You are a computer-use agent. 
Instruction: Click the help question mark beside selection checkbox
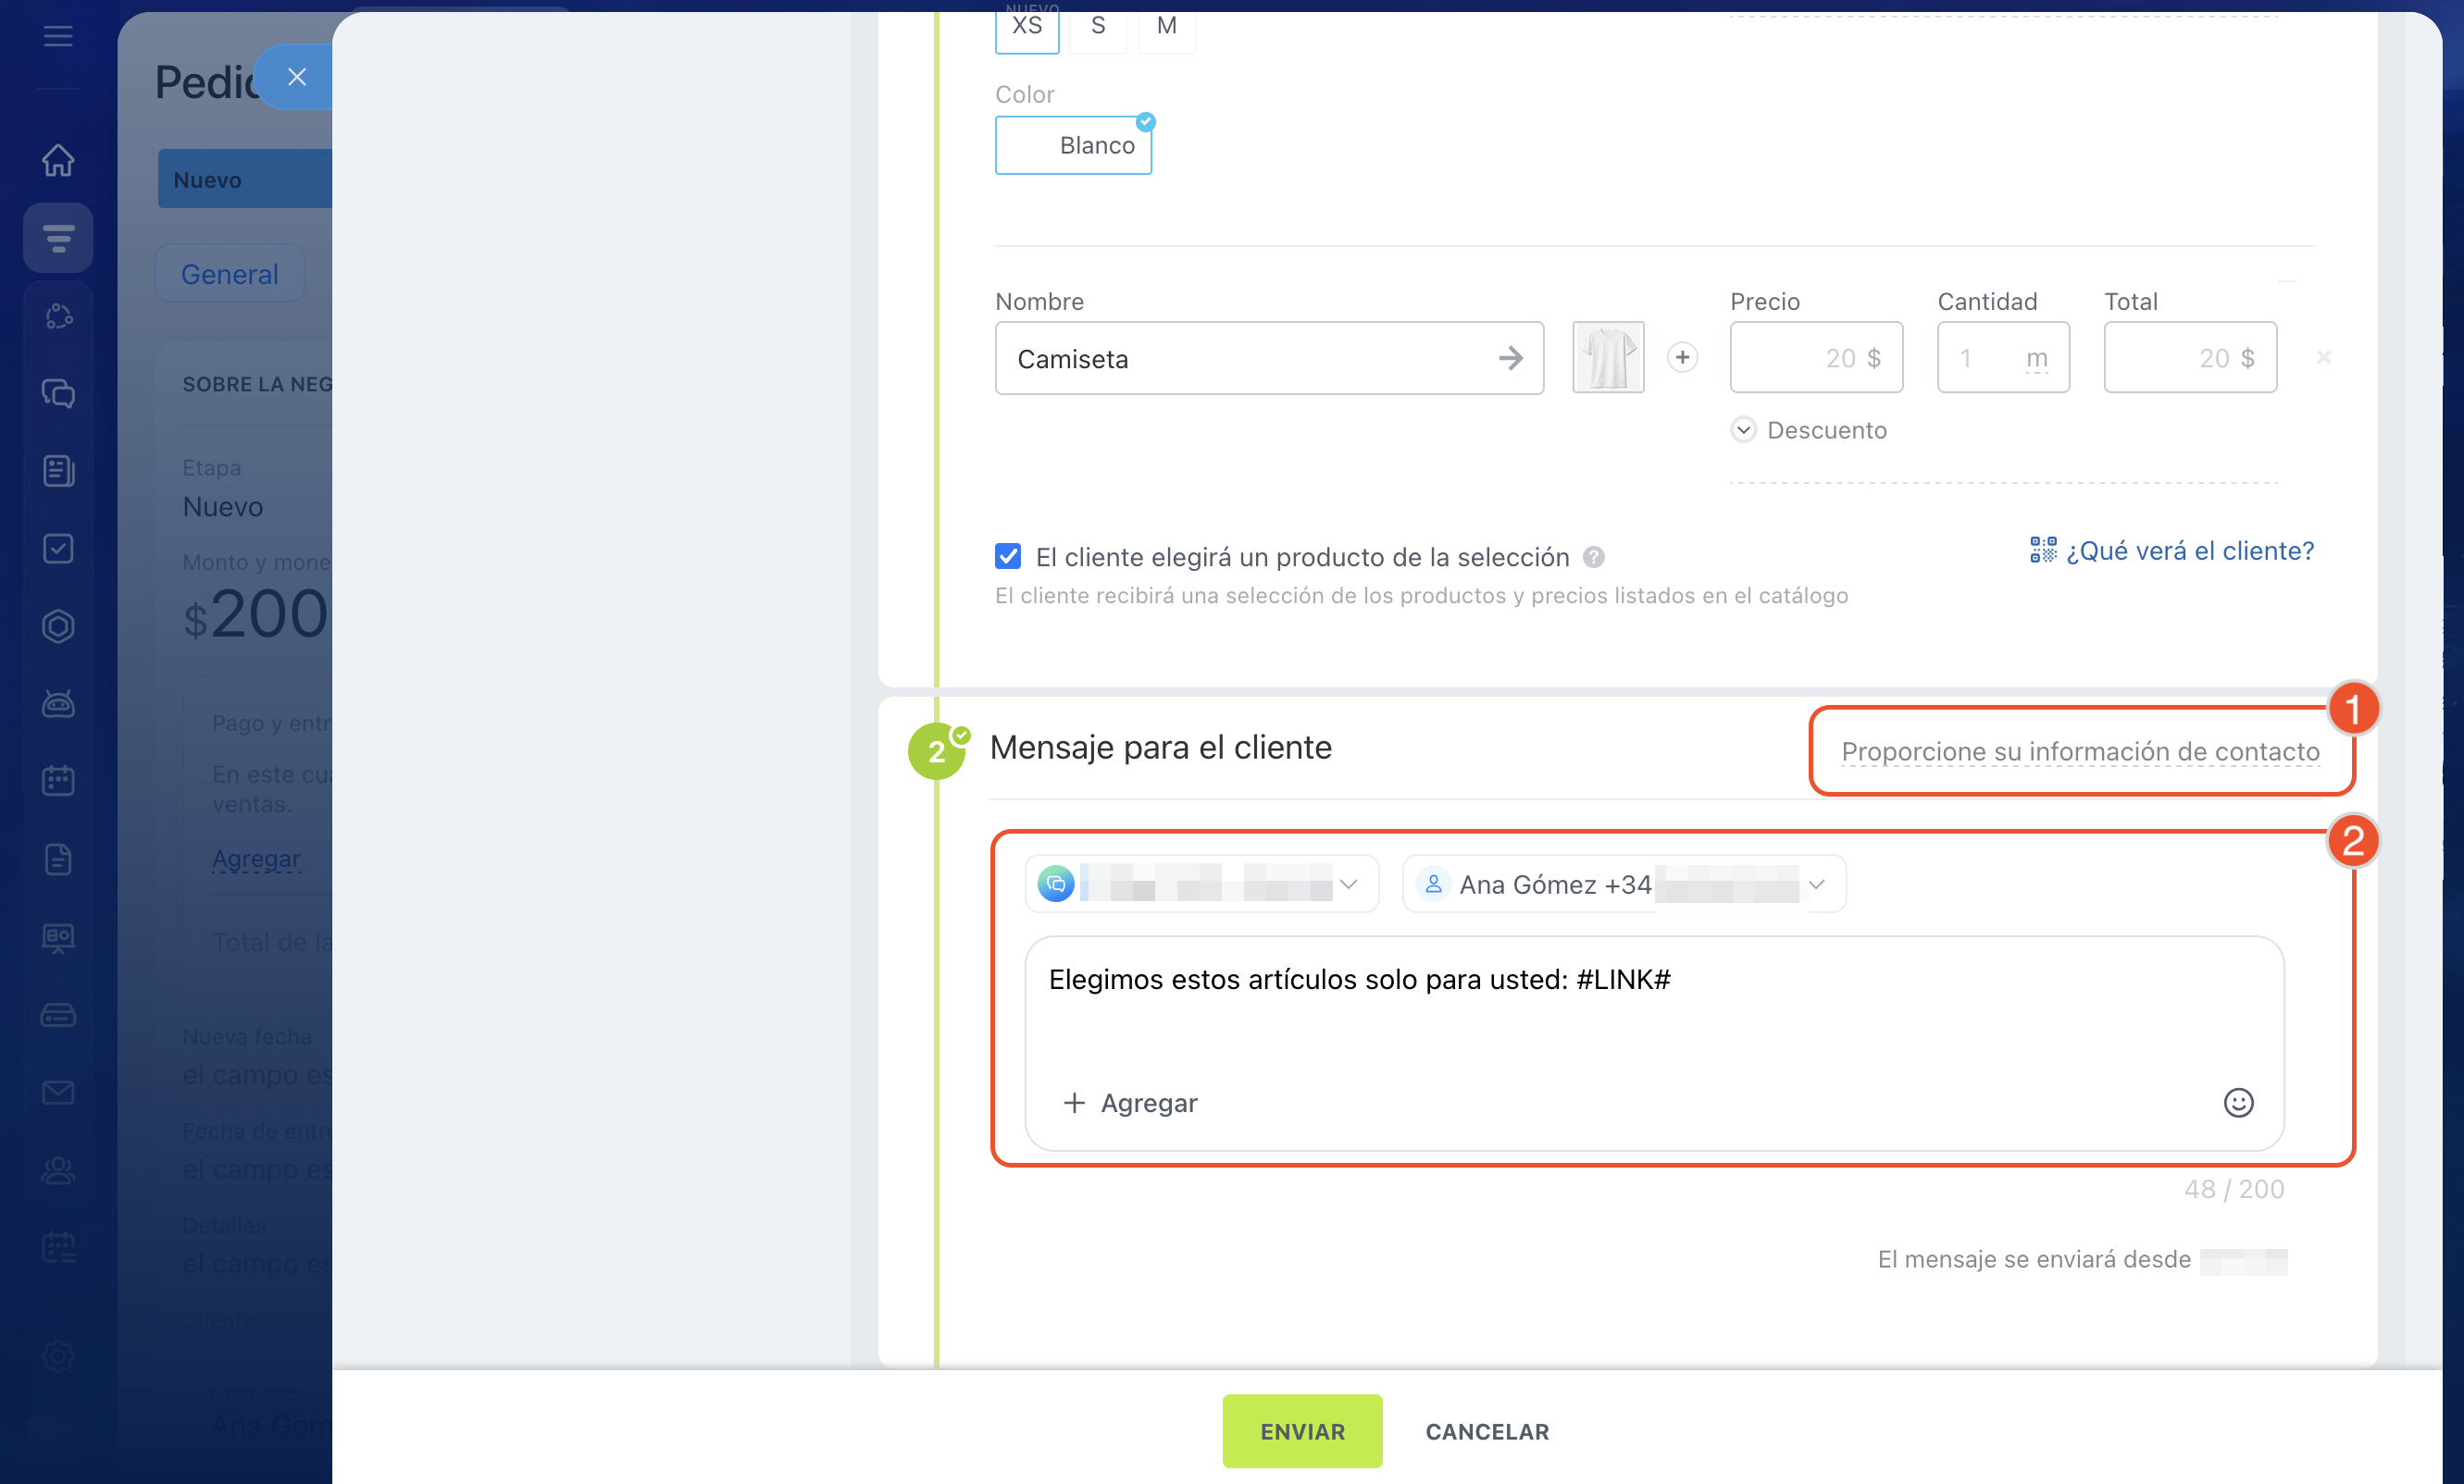1594,558
